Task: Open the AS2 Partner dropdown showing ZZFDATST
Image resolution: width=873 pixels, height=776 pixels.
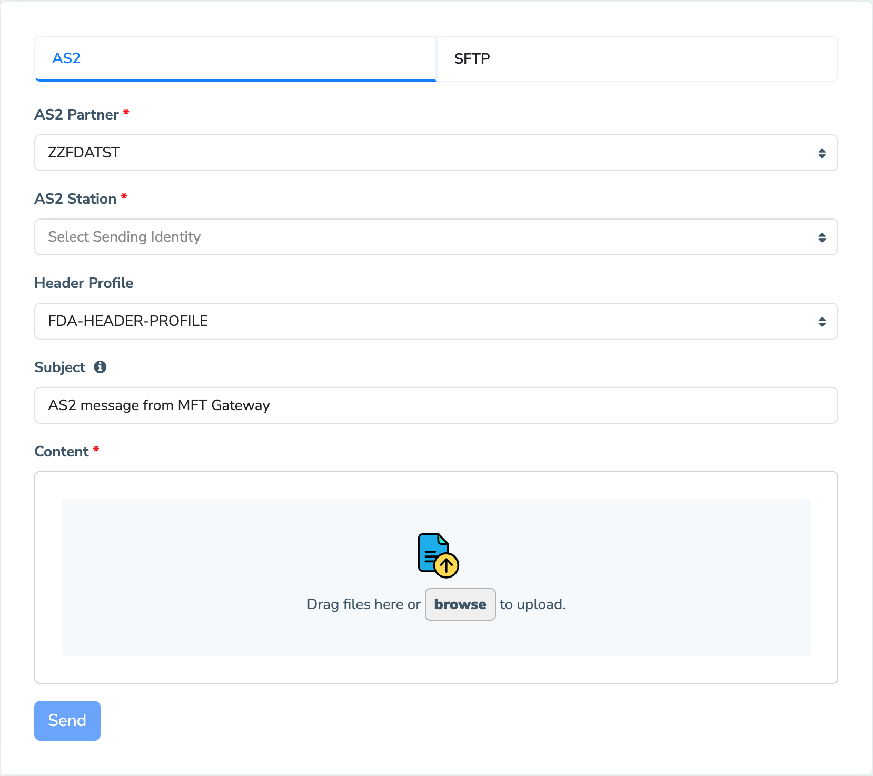Action: (436, 153)
